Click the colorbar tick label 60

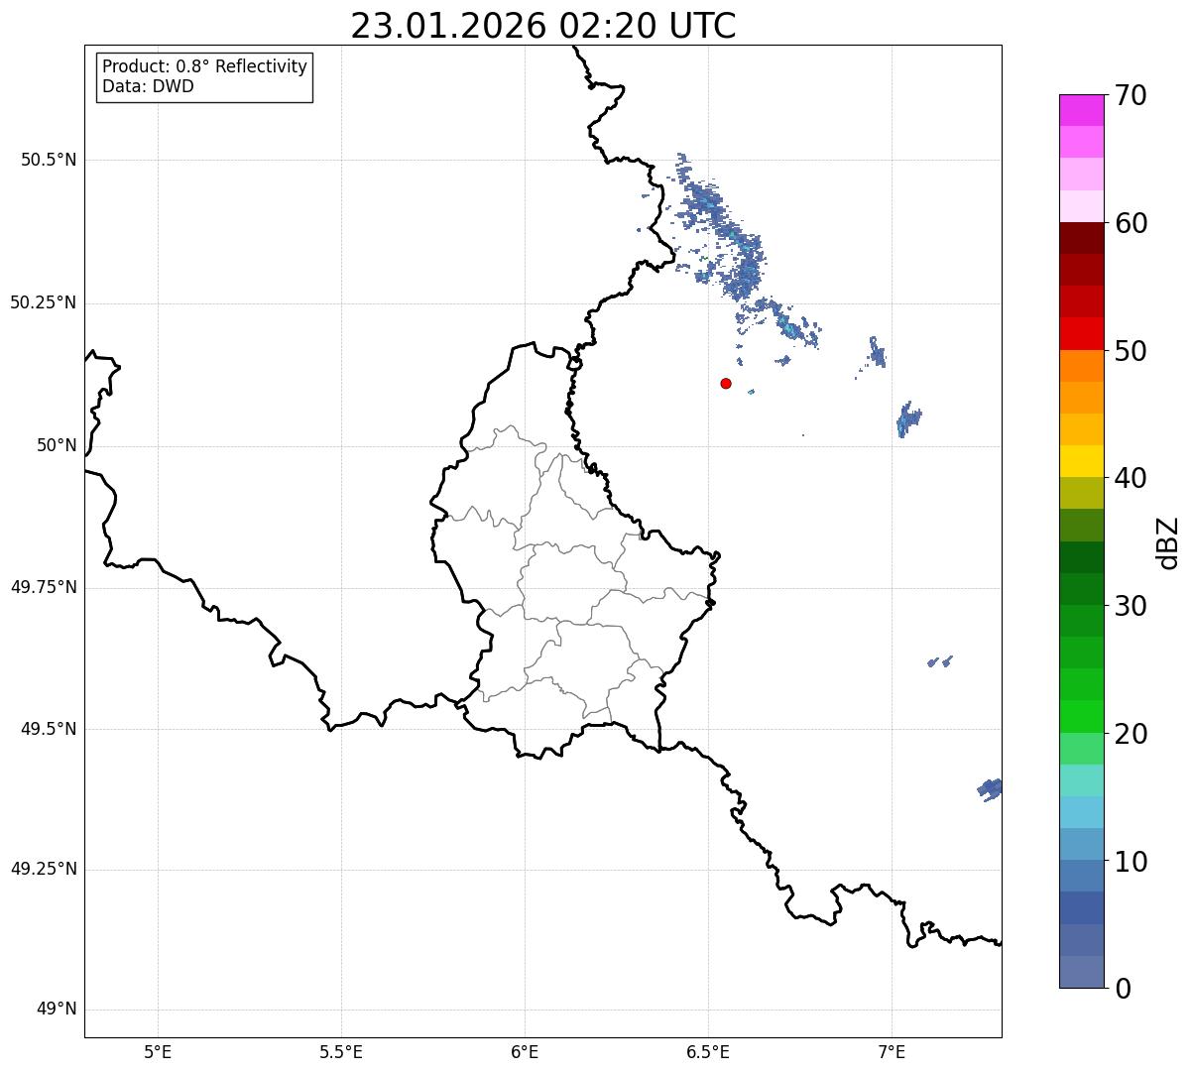coord(1131,223)
